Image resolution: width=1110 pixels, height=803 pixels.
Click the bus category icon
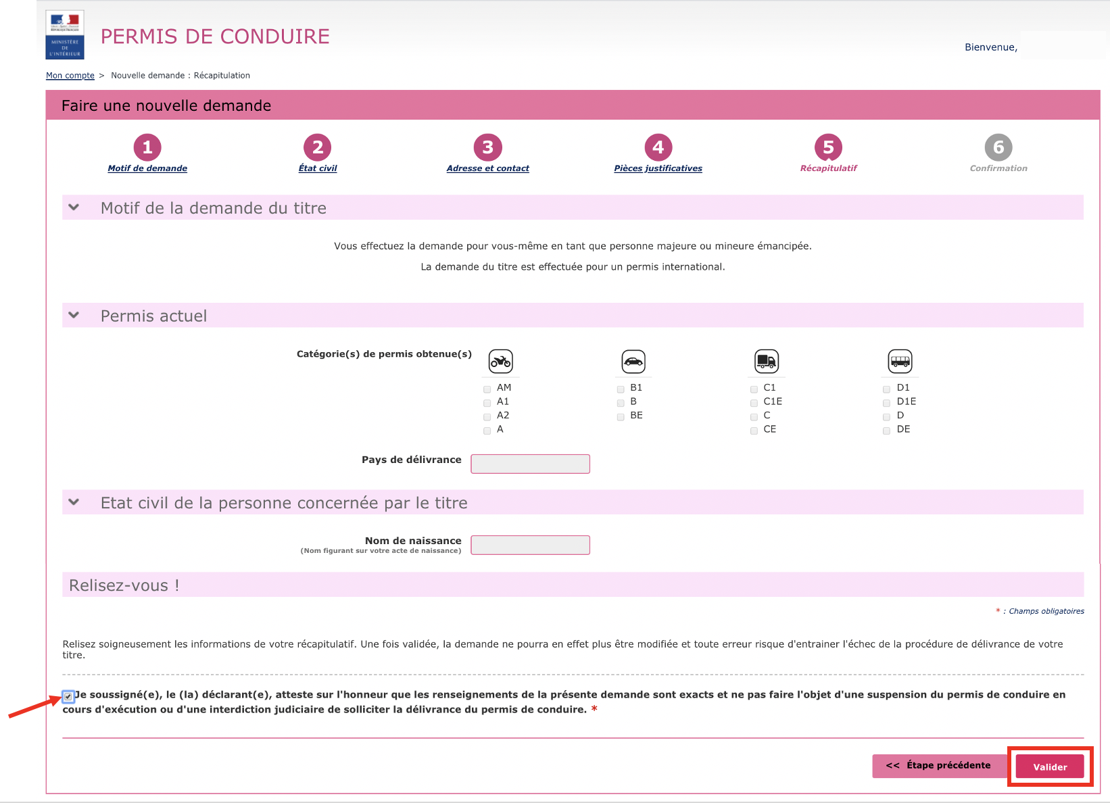pyautogui.click(x=900, y=362)
